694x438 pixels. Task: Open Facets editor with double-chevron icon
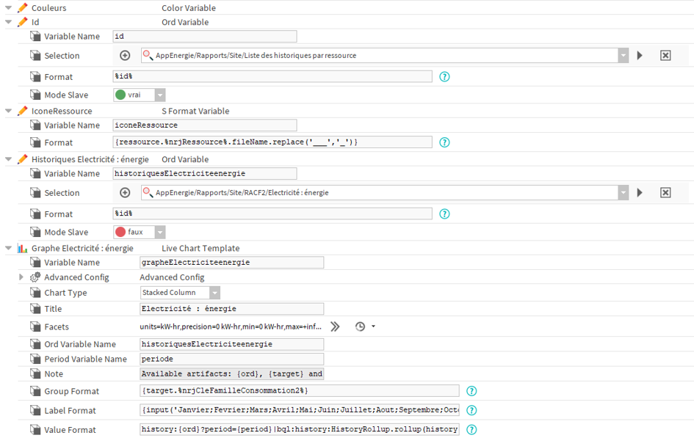335,326
